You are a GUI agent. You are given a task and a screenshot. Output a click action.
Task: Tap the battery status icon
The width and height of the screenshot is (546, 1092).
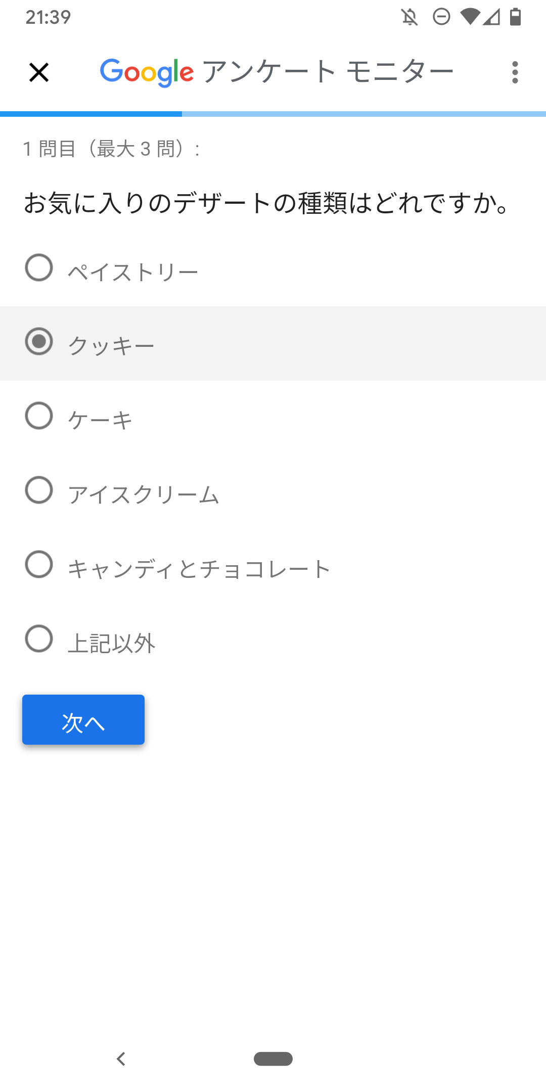[515, 17]
